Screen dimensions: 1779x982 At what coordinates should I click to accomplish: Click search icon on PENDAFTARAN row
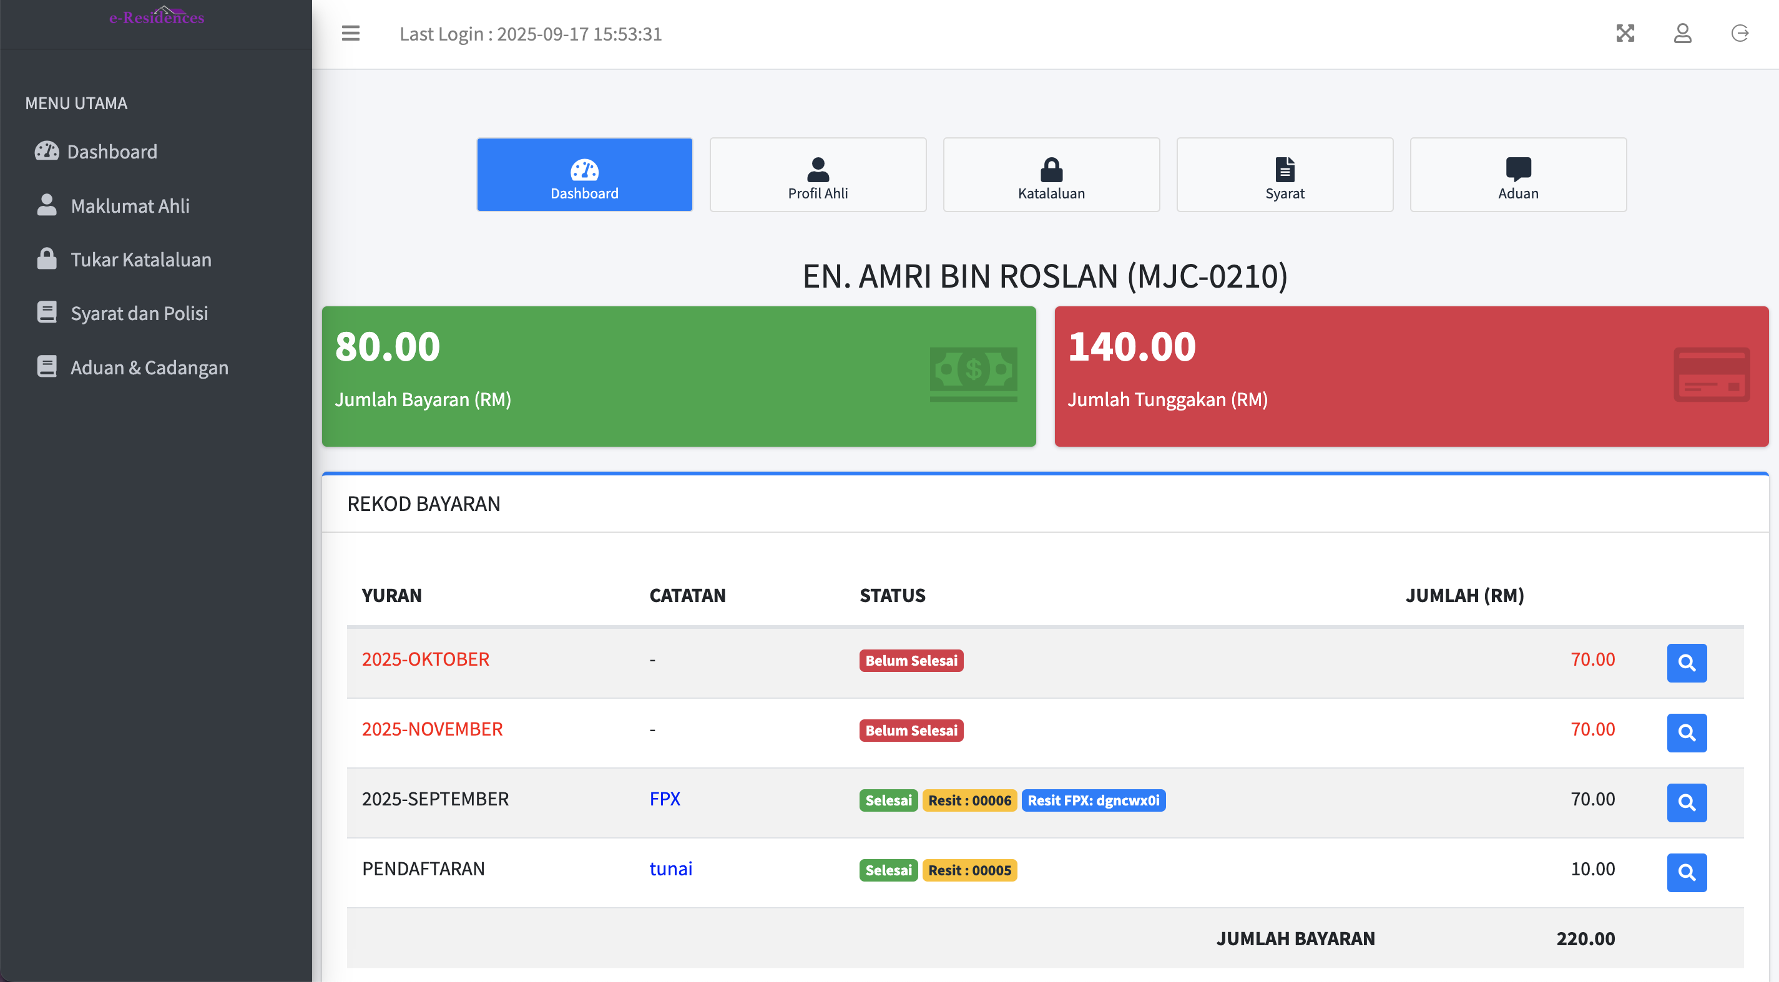[1686, 872]
